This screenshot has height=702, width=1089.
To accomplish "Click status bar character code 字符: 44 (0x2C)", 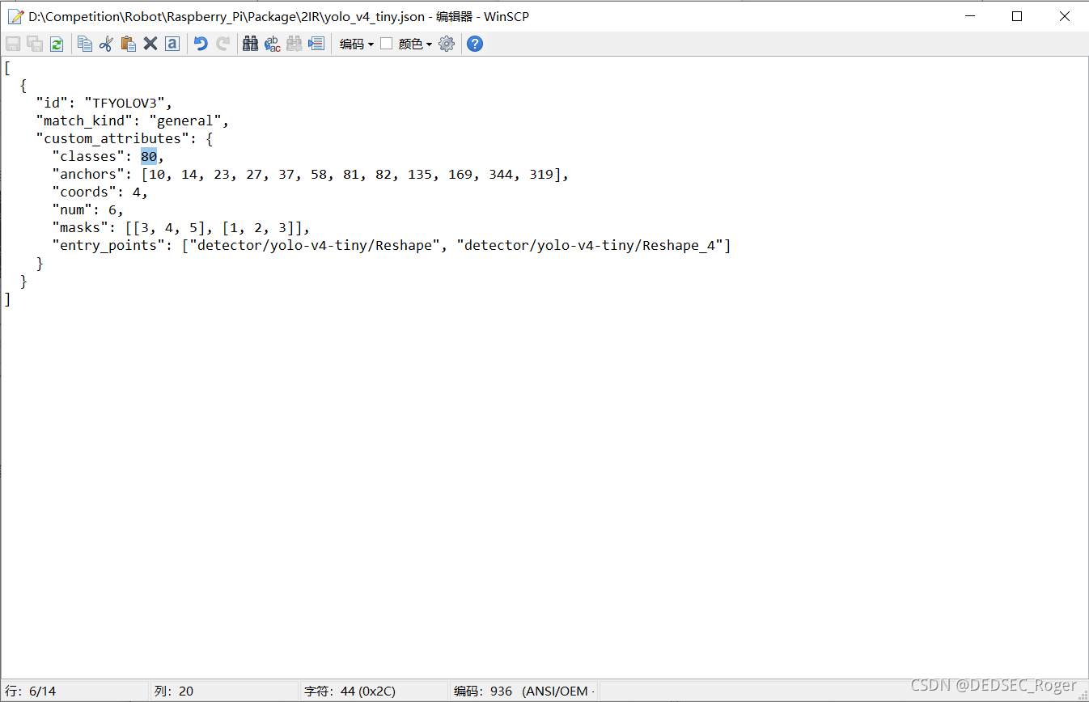I will pos(350,691).
